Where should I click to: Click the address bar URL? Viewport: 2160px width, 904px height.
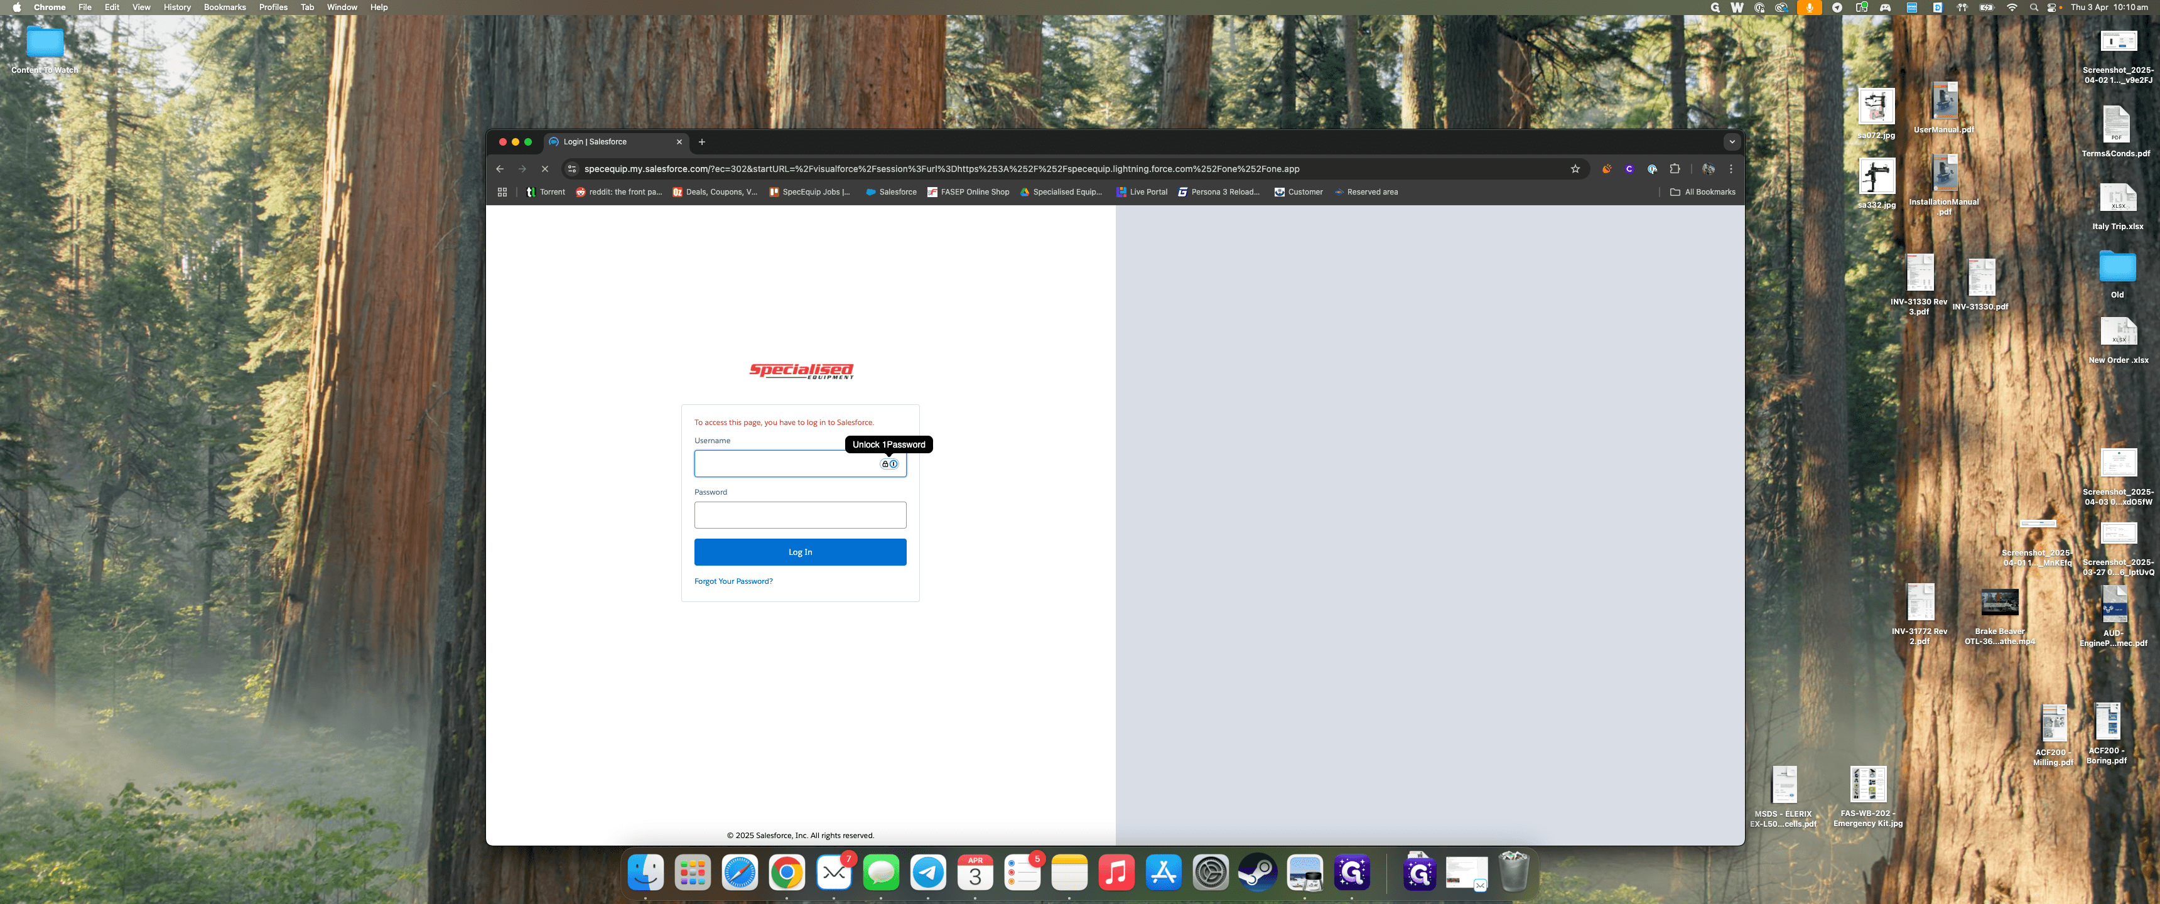click(942, 168)
